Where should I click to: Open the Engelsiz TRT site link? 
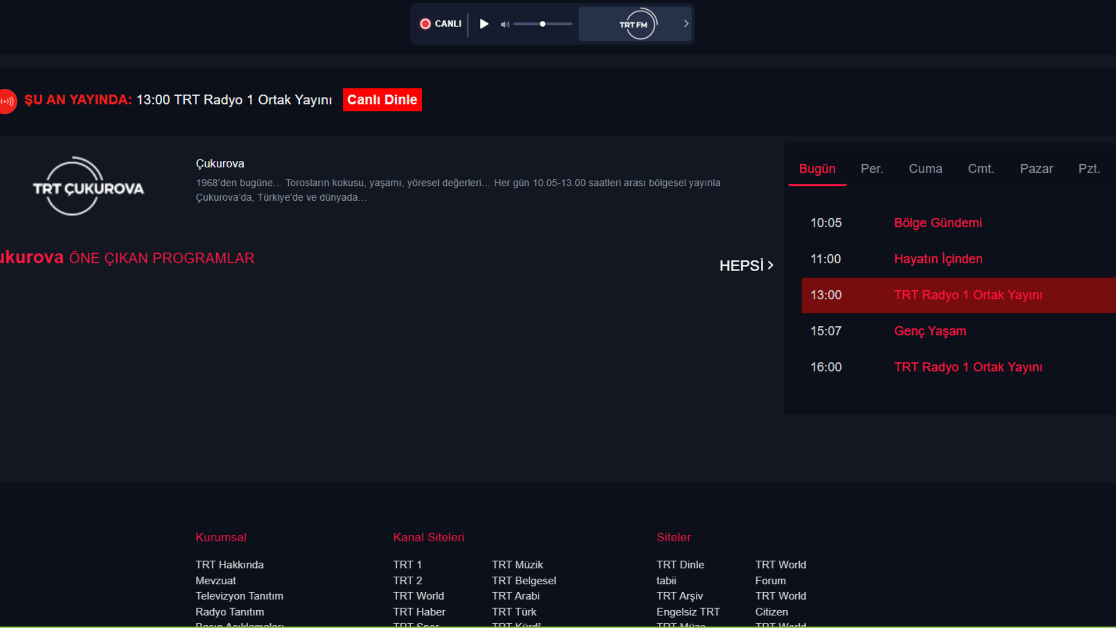[x=688, y=612]
